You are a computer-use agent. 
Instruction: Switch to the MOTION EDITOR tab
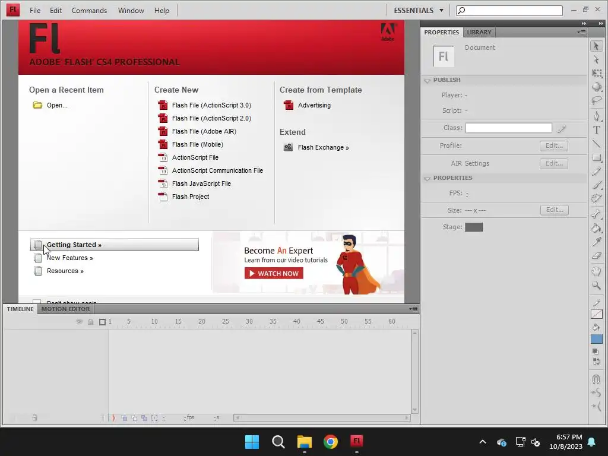[x=65, y=309]
